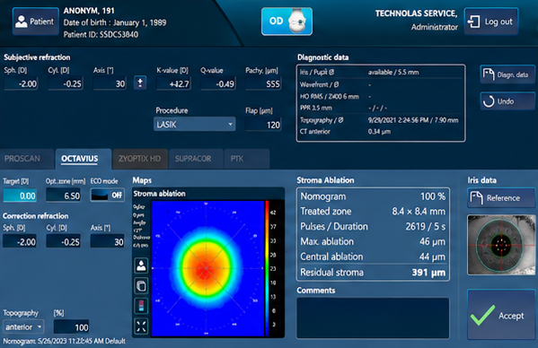Click the Residual stroma value 391 µm
The height and width of the screenshot is (348, 538).
[x=428, y=273]
